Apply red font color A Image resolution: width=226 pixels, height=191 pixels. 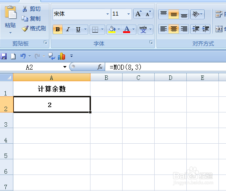coord(127,29)
